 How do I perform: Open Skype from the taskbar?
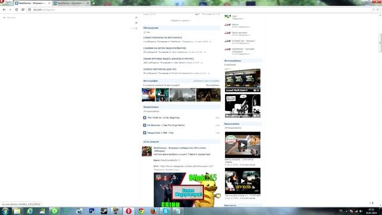(x=166, y=211)
